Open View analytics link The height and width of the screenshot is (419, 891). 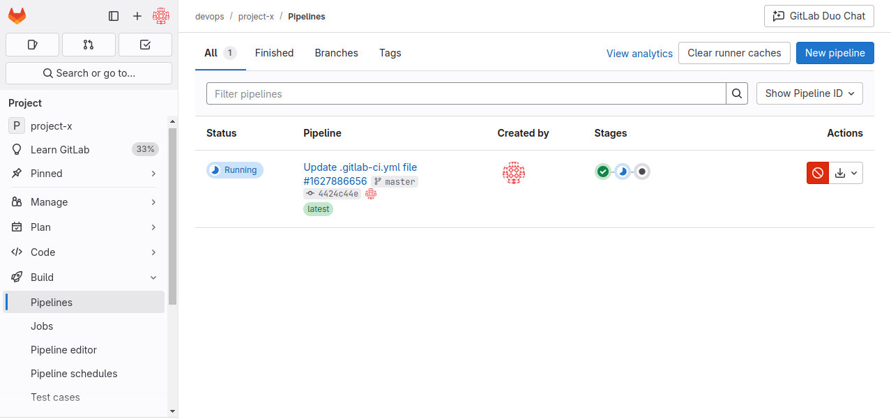(x=639, y=53)
